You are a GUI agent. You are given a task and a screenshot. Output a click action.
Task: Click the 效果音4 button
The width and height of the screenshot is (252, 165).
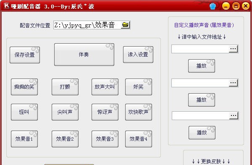click(139, 139)
